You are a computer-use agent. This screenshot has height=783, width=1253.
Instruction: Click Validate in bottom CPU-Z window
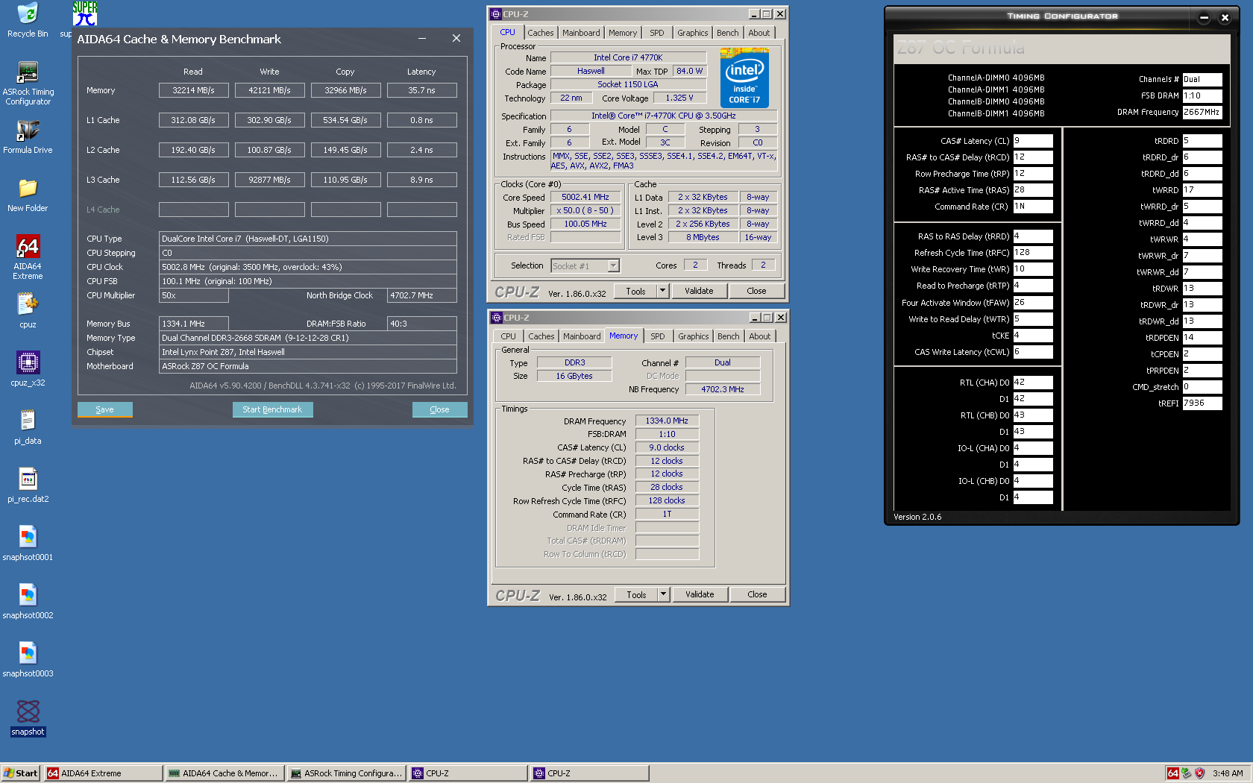pyautogui.click(x=700, y=594)
